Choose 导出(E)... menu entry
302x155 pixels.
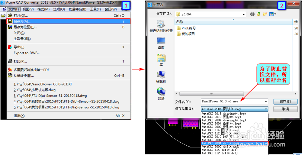[69, 47]
